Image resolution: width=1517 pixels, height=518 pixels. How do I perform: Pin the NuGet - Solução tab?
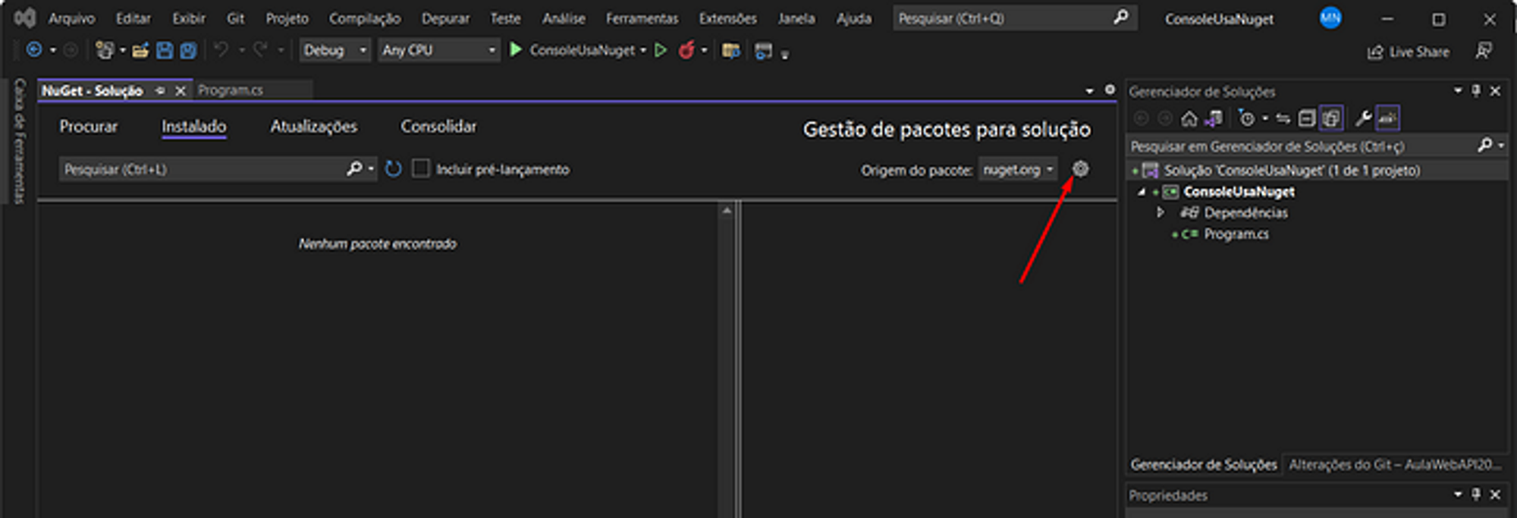(x=160, y=90)
